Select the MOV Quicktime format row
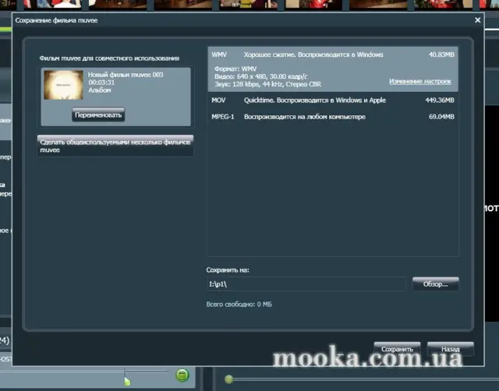The height and width of the screenshot is (391, 499). pyautogui.click(x=333, y=100)
